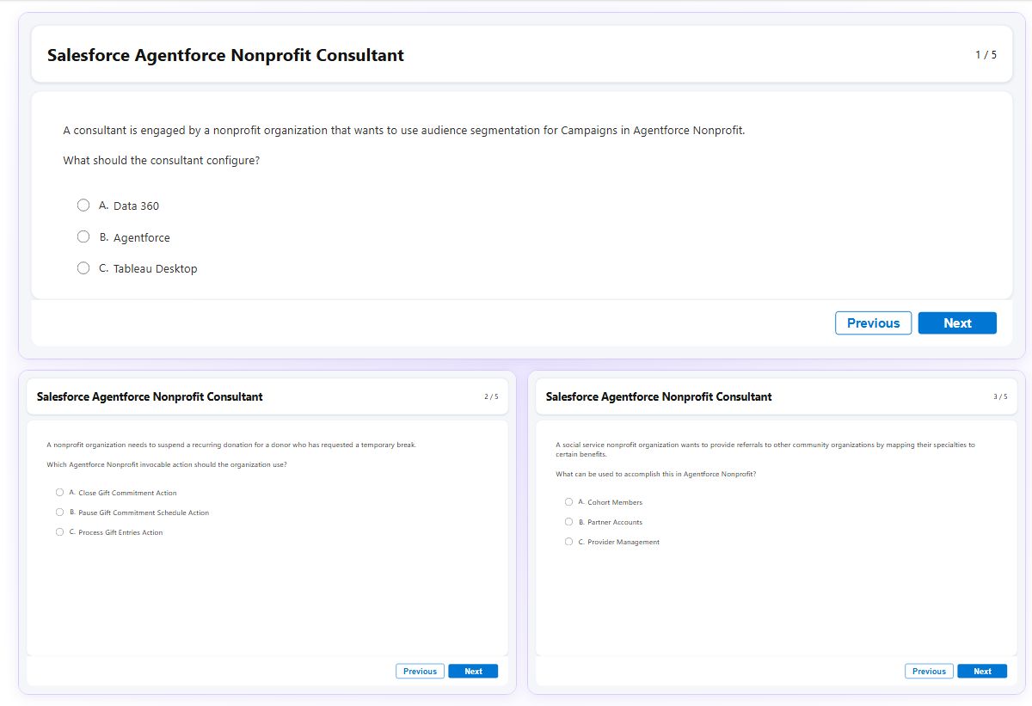Screen dimensions: 1032x706
Task: Click the social service referrals question text
Action: point(765,449)
